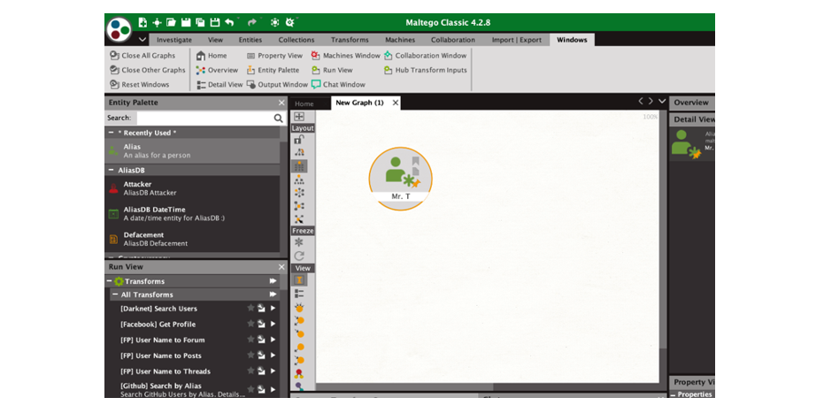Run the [Darknet] Search Users transform
The width and height of the screenshot is (824, 413).
tap(273, 309)
